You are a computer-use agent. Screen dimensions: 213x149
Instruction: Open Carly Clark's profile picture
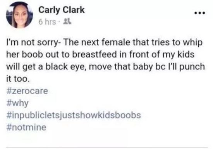click(x=20, y=15)
